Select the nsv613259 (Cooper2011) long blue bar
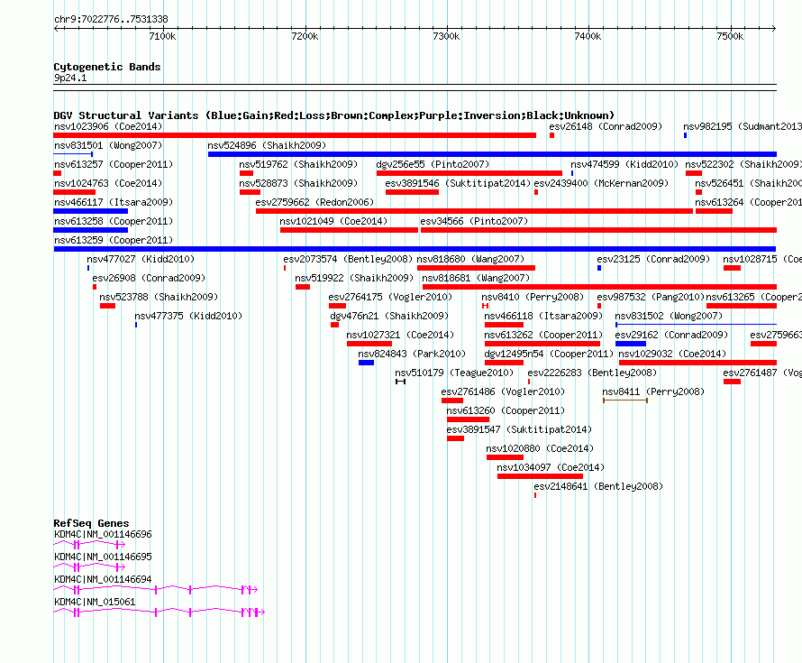 coord(415,249)
